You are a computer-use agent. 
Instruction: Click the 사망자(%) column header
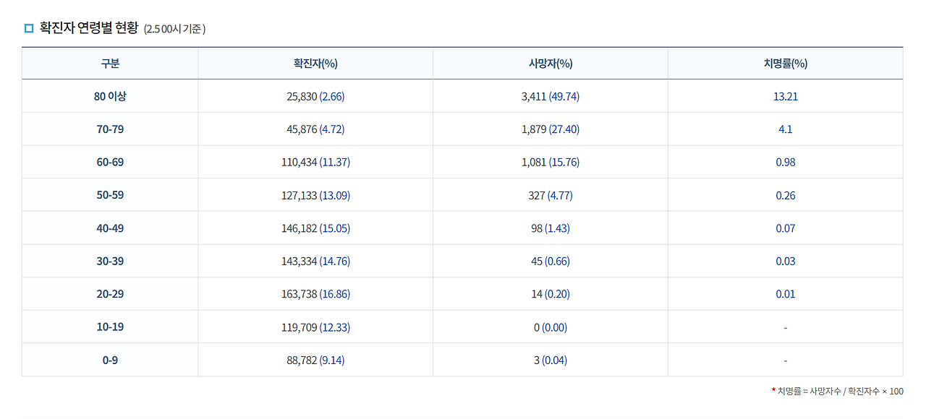coord(551,64)
